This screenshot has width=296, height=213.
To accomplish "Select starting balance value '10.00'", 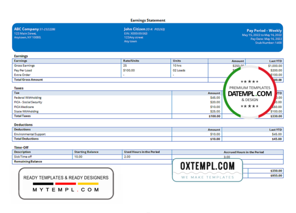I will click(x=78, y=157).
